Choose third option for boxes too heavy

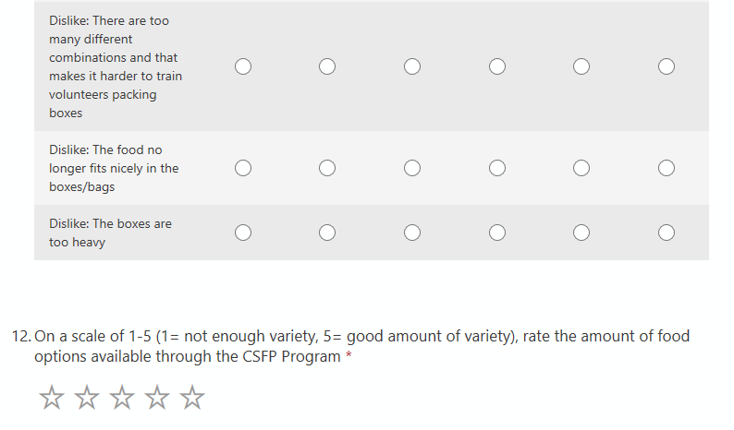point(412,233)
